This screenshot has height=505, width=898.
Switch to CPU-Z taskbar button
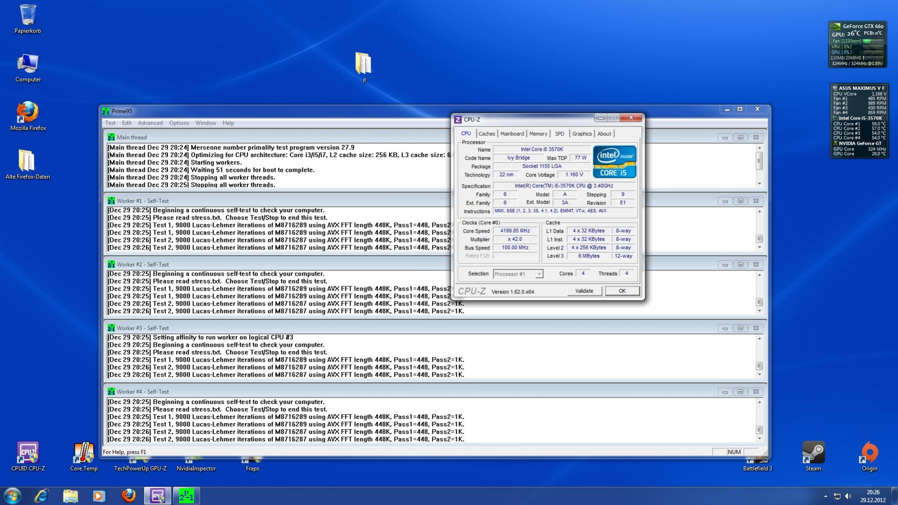click(x=157, y=496)
